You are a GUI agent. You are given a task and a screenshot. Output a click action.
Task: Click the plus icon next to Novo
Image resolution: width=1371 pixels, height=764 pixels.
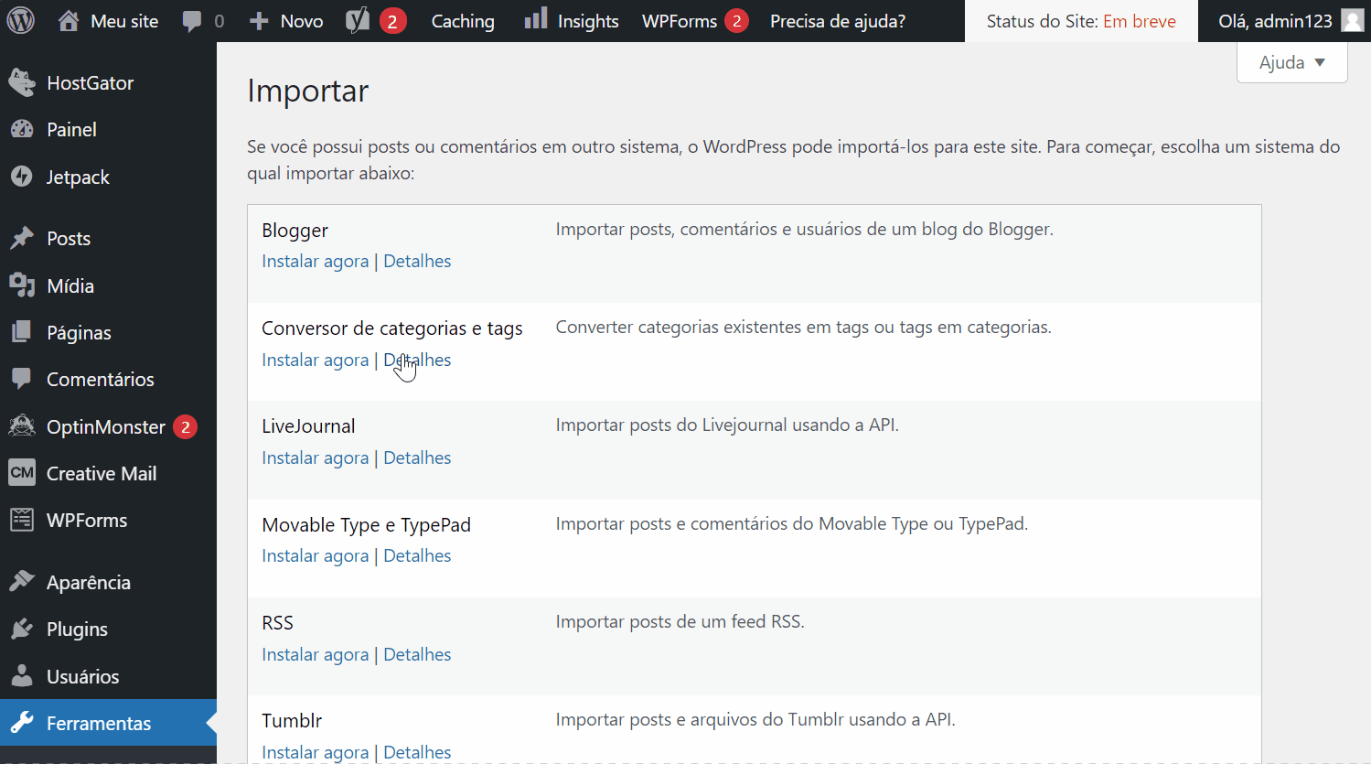click(259, 21)
